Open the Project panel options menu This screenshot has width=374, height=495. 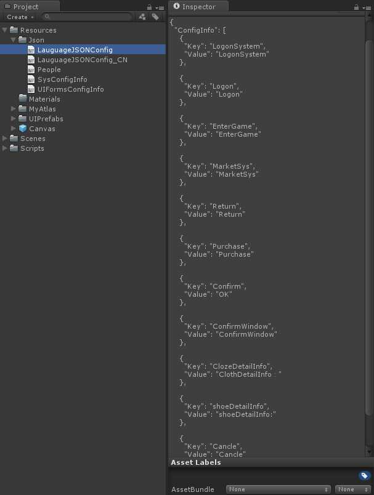[x=160, y=7]
